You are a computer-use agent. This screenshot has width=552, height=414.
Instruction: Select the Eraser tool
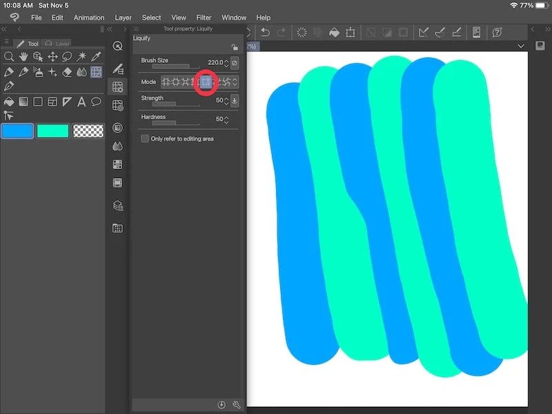pyautogui.click(x=67, y=72)
